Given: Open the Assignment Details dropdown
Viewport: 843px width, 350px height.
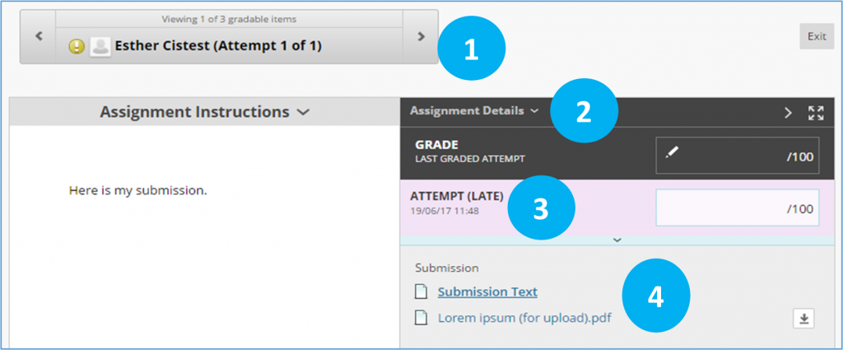Looking at the screenshot, I should pos(474,110).
